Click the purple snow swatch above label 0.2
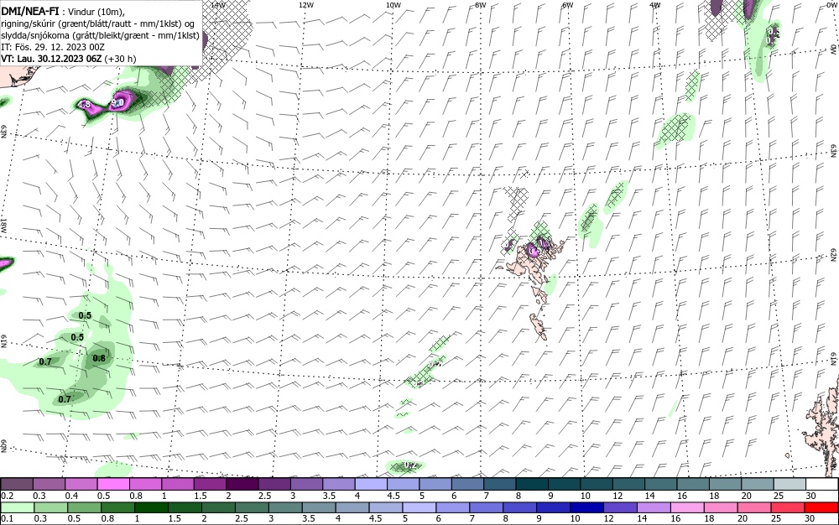Image resolution: width=839 pixels, height=525 pixels. pyautogui.click(x=17, y=485)
